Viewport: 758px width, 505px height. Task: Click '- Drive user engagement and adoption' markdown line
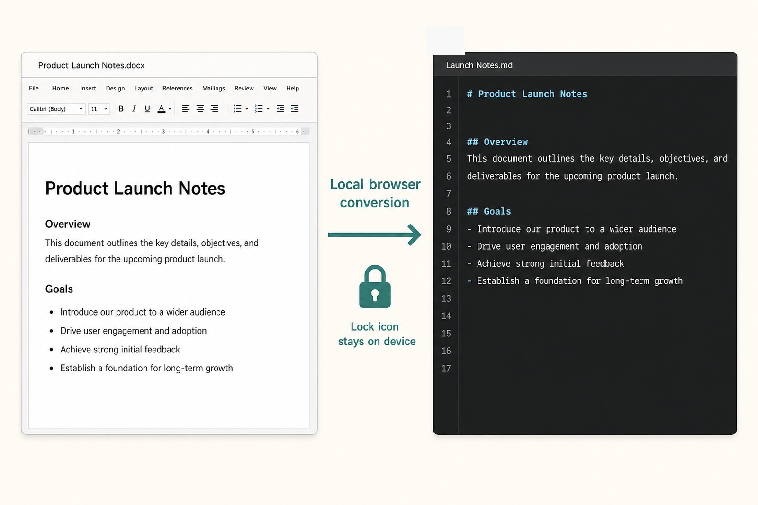[x=554, y=246]
